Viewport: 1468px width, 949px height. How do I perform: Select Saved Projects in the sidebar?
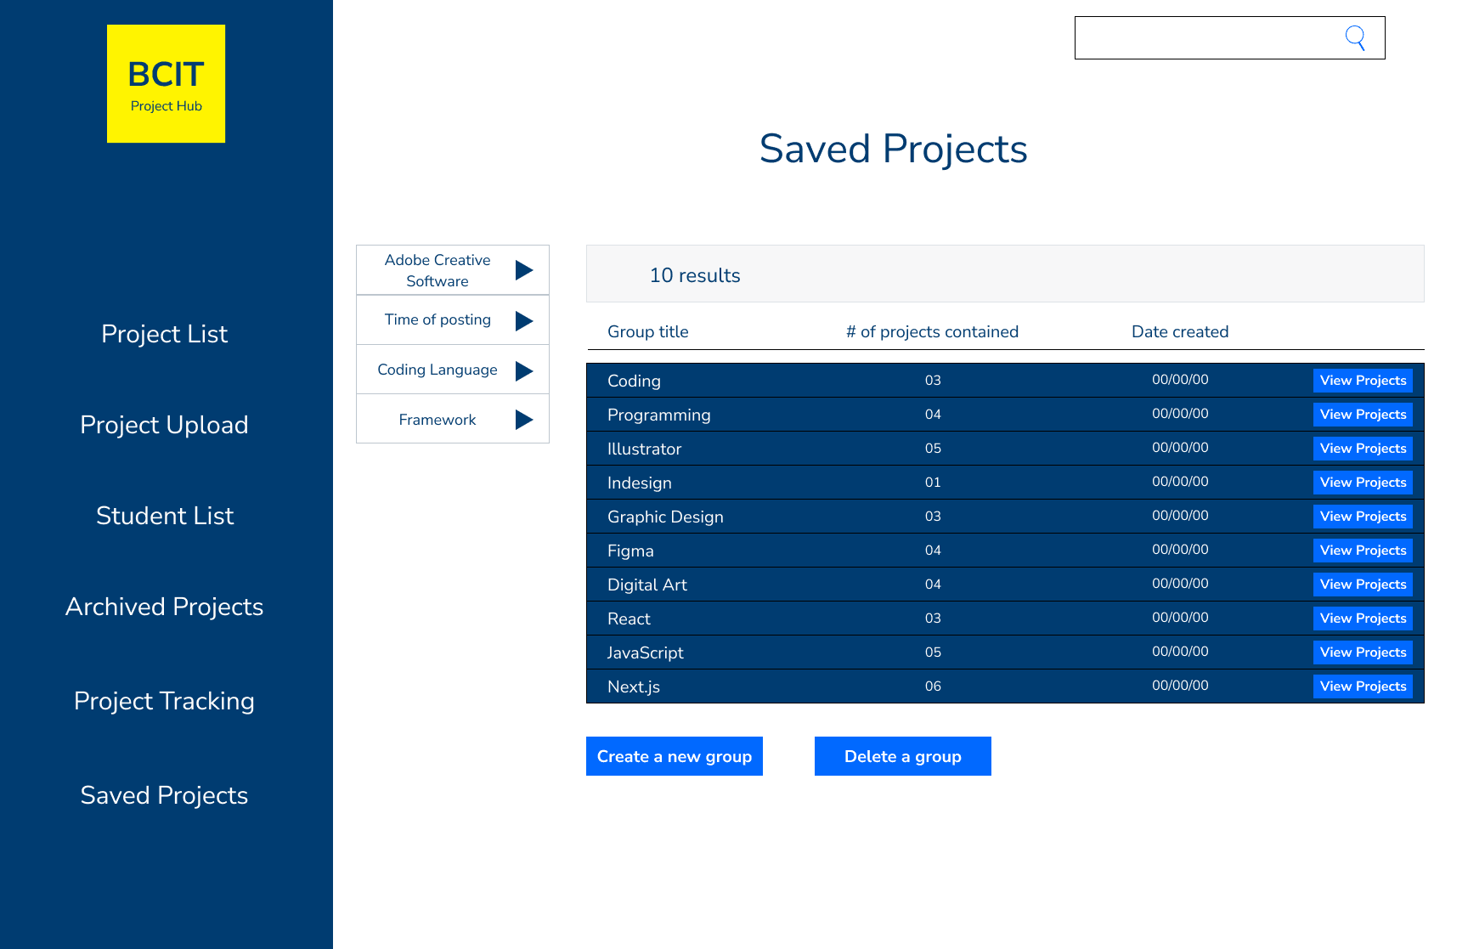pos(164,795)
